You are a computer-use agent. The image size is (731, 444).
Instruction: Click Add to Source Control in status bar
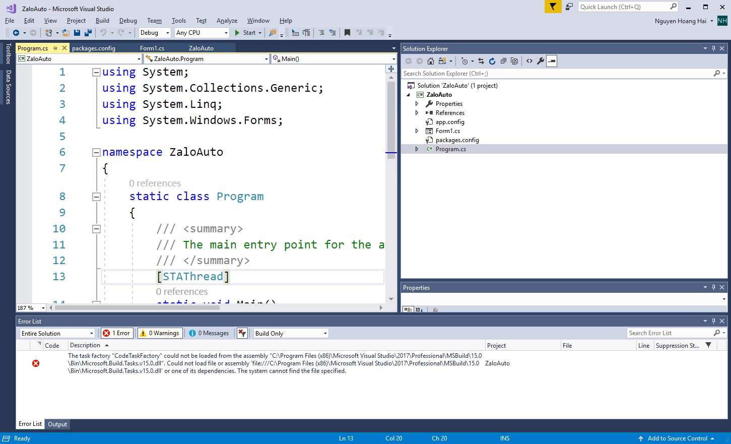point(677,438)
